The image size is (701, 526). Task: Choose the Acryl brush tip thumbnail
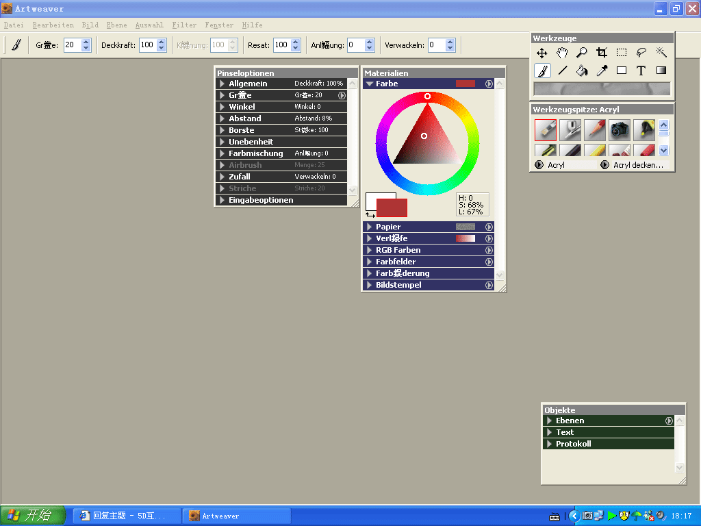[x=546, y=129]
